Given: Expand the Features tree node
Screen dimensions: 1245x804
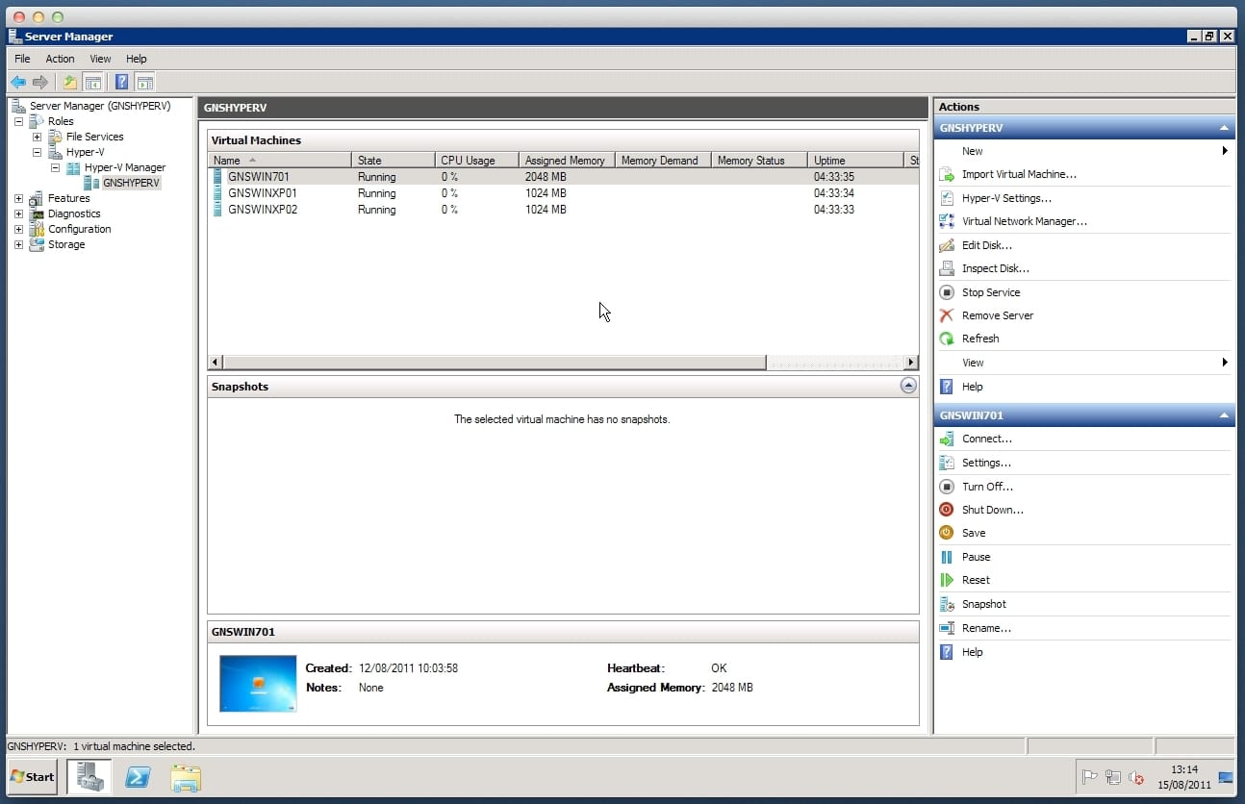Looking at the screenshot, I should (x=18, y=198).
